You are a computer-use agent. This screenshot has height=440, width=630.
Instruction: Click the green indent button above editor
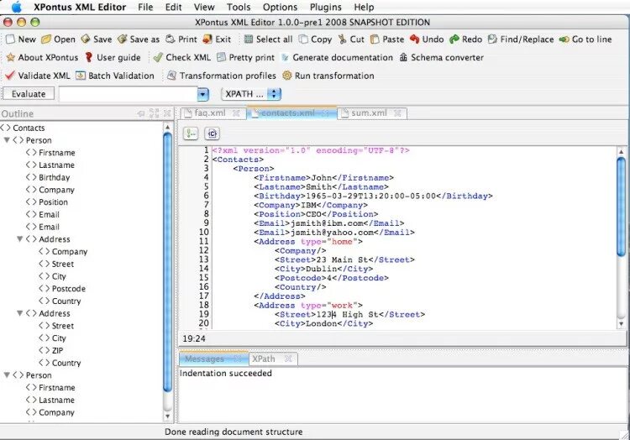tap(191, 134)
